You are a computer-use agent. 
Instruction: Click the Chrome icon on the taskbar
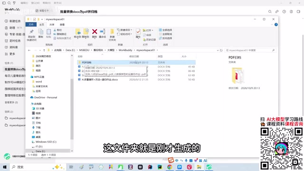point(170,167)
